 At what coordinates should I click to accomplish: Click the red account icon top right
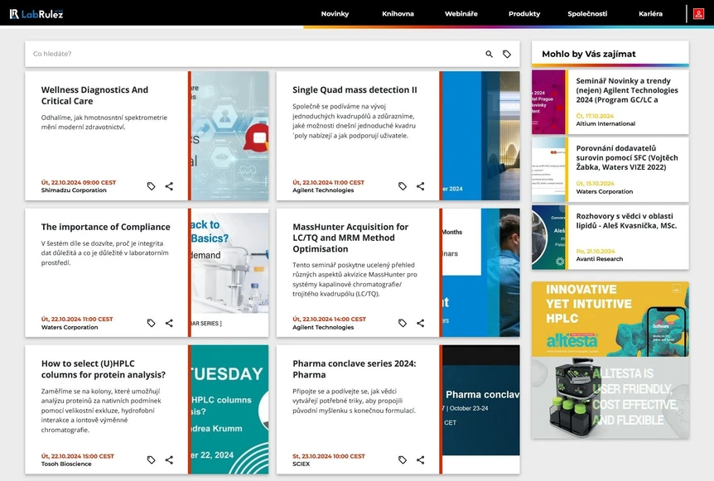click(699, 14)
